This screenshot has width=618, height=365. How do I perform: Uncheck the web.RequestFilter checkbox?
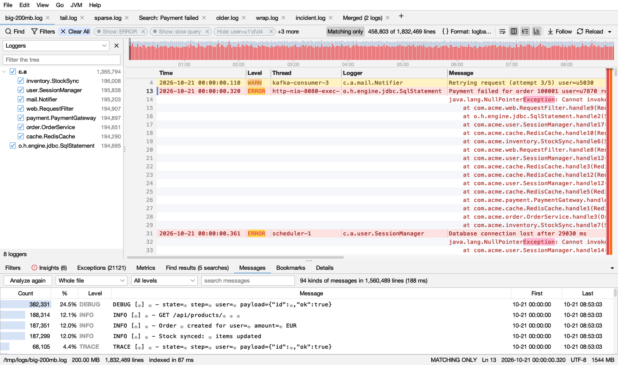[x=21, y=108]
